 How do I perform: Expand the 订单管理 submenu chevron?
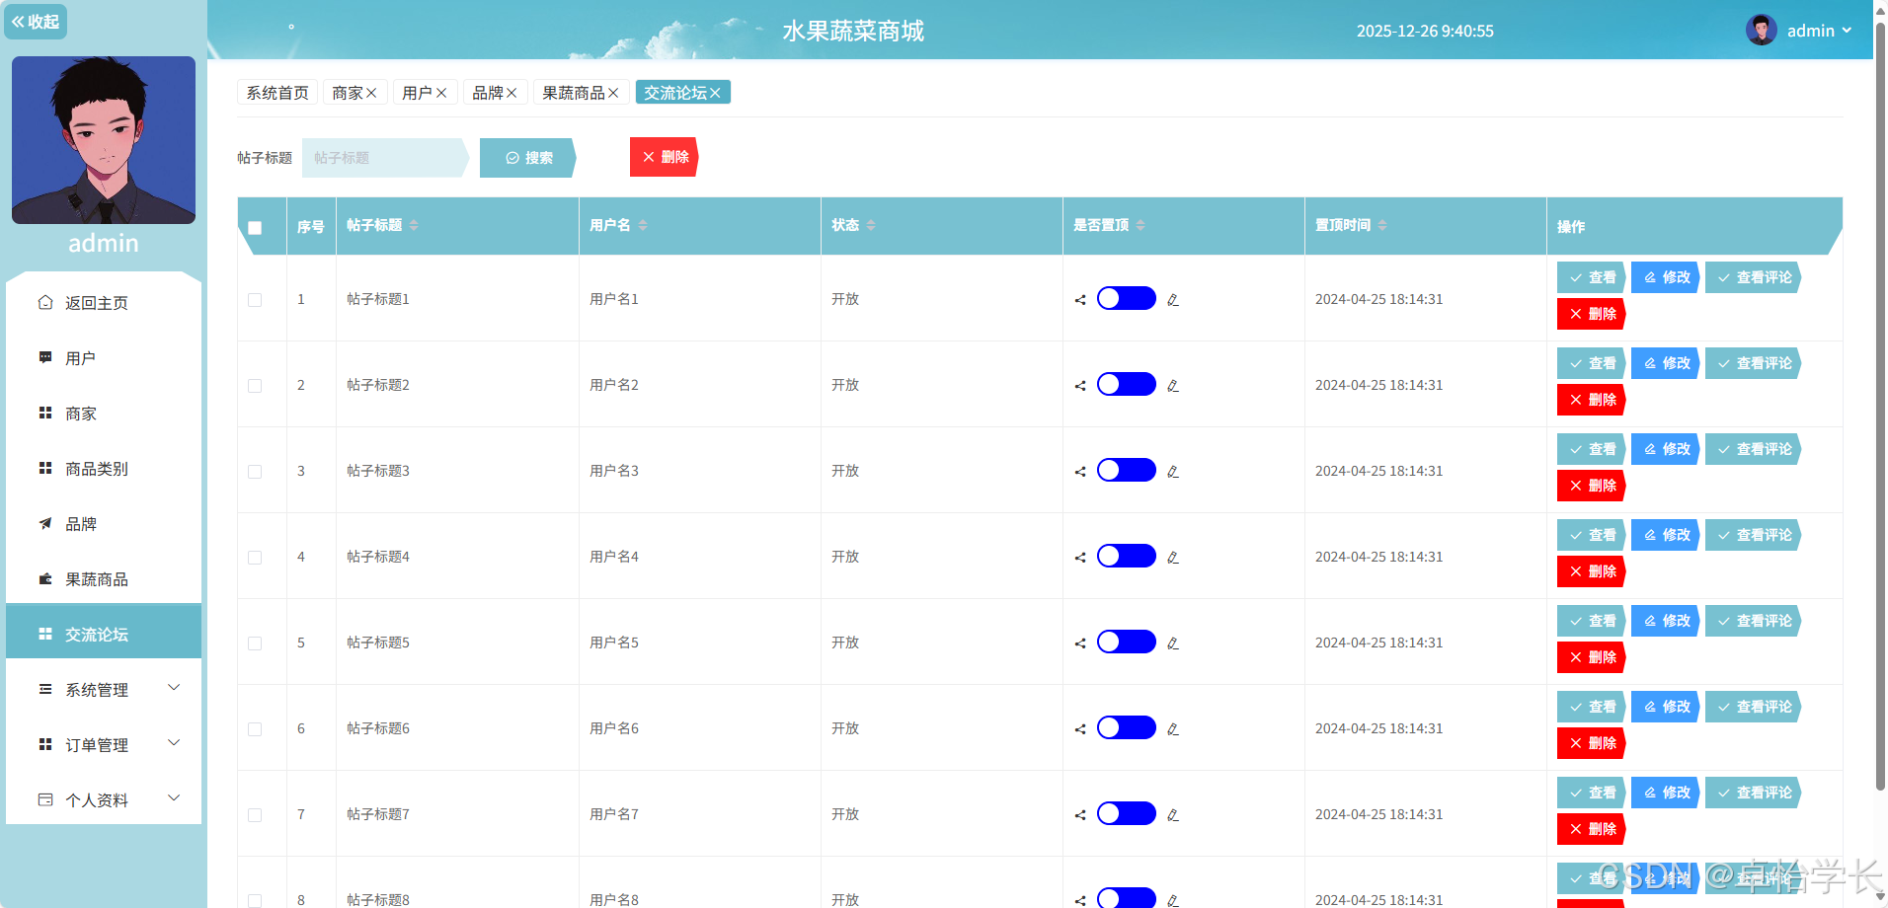[174, 743]
